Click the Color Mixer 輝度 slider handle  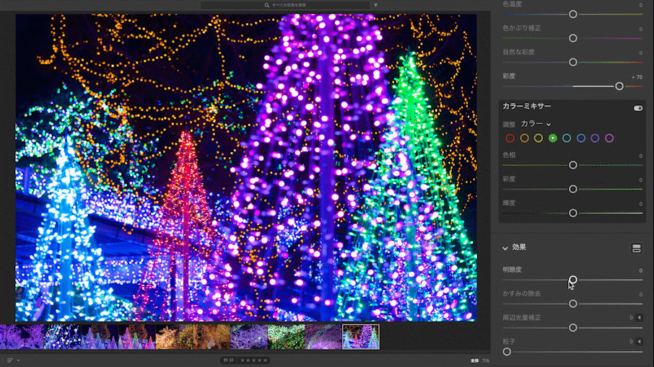tap(573, 213)
